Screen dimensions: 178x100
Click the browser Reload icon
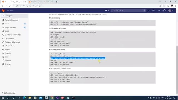[x=9, y=6]
